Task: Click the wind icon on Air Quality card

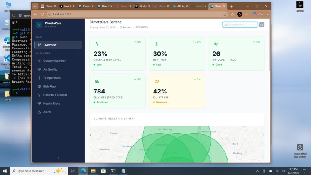Action: (x=216, y=44)
